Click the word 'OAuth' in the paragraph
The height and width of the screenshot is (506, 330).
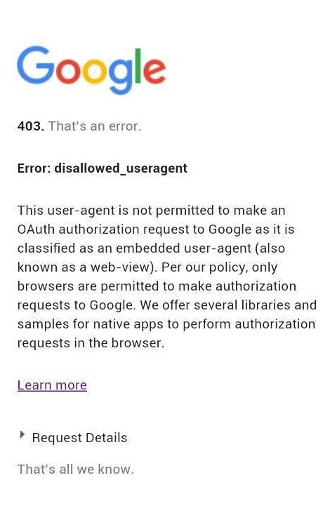(36, 229)
